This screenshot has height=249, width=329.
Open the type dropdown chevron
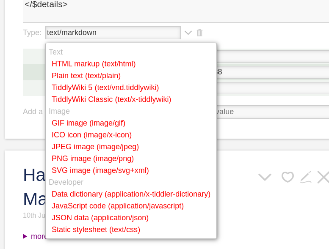(188, 33)
